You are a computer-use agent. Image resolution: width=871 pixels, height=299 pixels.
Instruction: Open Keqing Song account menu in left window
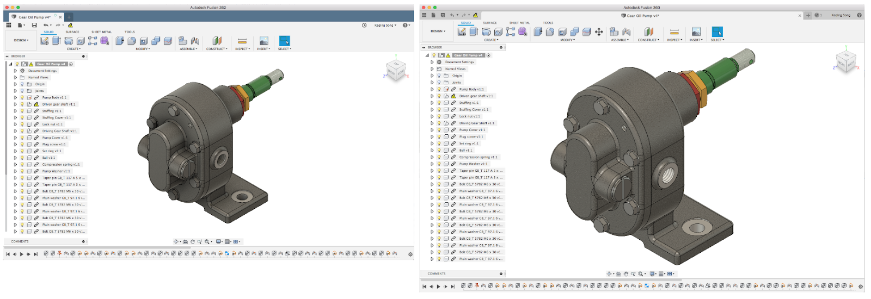(385, 25)
